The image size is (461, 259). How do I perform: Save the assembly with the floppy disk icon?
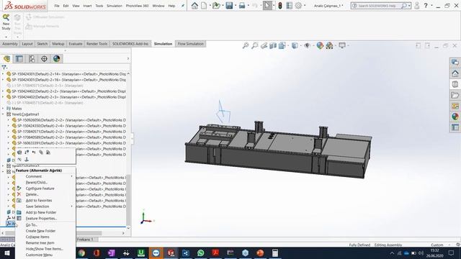pyautogui.click(x=229, y=6)
